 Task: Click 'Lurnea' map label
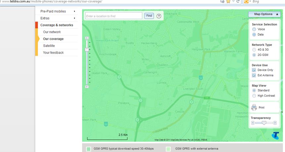pyautogui.click(x=162, y=82)
